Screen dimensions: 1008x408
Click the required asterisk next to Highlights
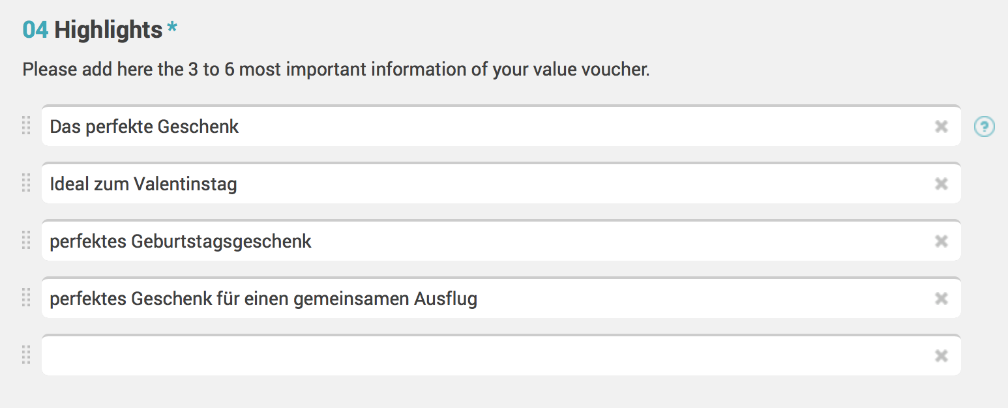pos(172,28)
